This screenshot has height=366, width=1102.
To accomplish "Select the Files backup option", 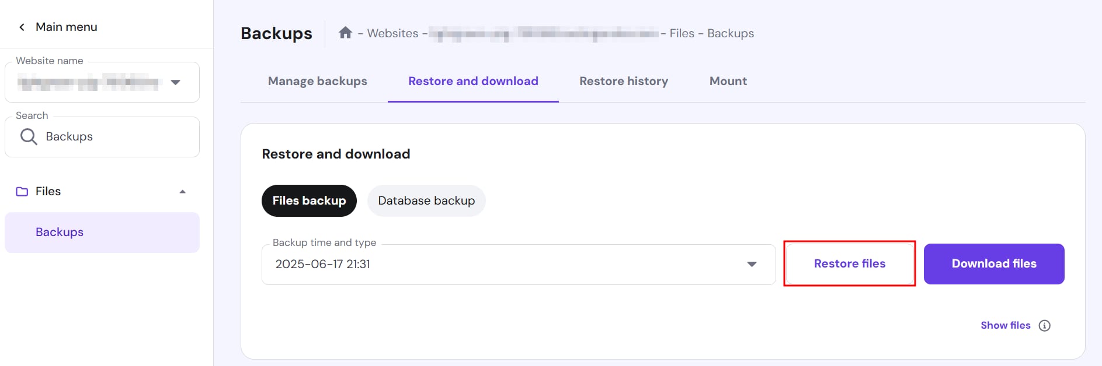I will 309,200.
